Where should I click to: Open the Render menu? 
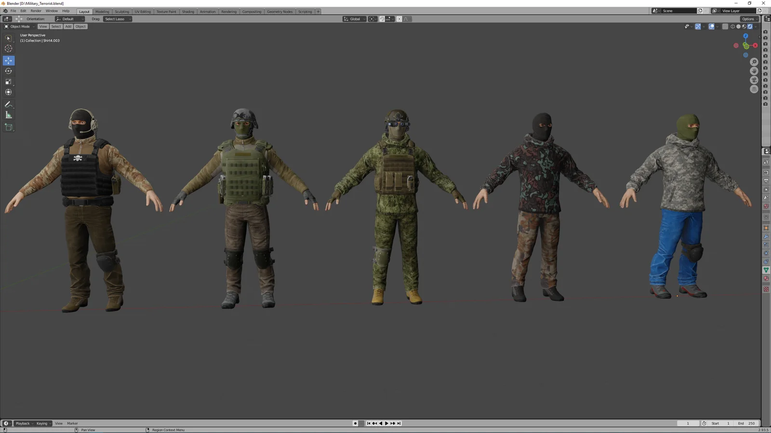coord(36,11)
